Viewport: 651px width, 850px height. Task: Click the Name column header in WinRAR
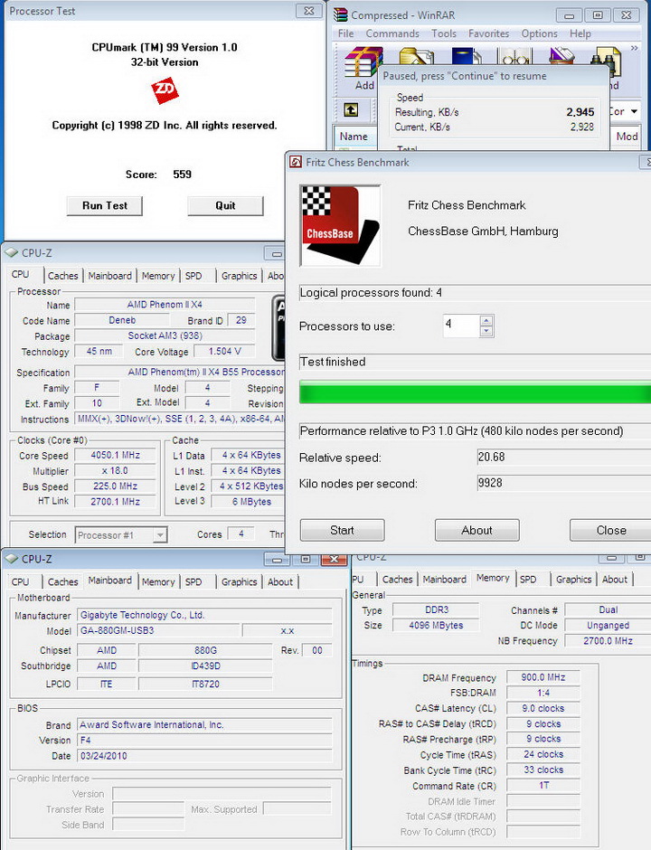click(354, 137)
